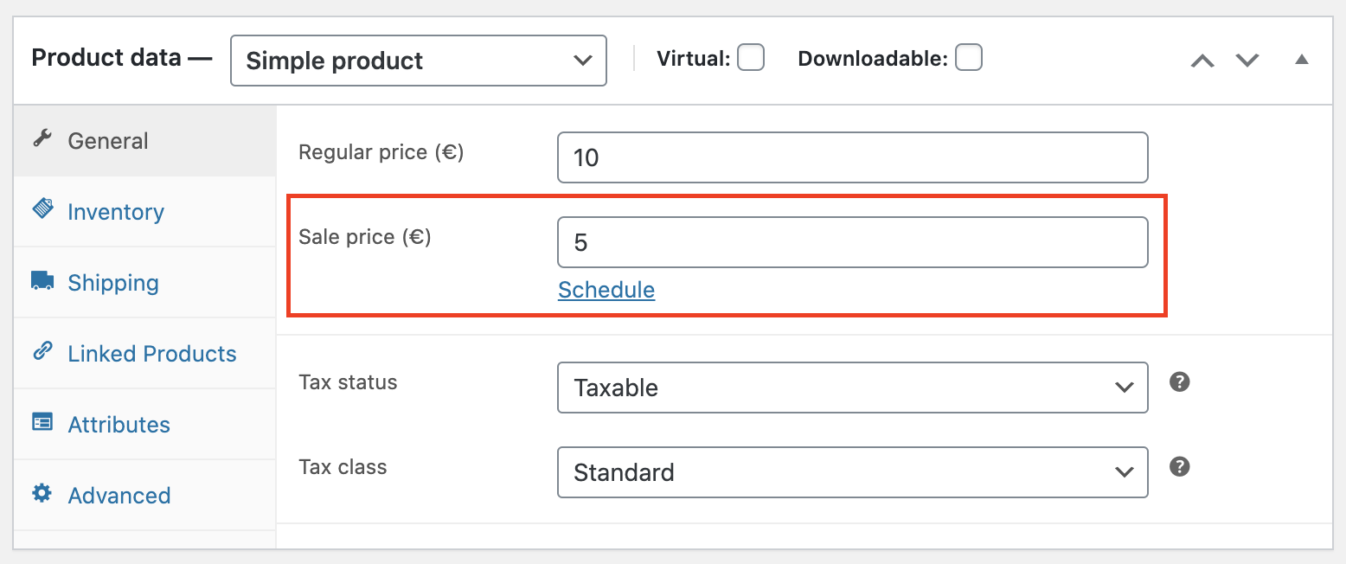The image size is (1346, 564).
Task: Click the Shipping truck icon
Action: click(42, 280)
